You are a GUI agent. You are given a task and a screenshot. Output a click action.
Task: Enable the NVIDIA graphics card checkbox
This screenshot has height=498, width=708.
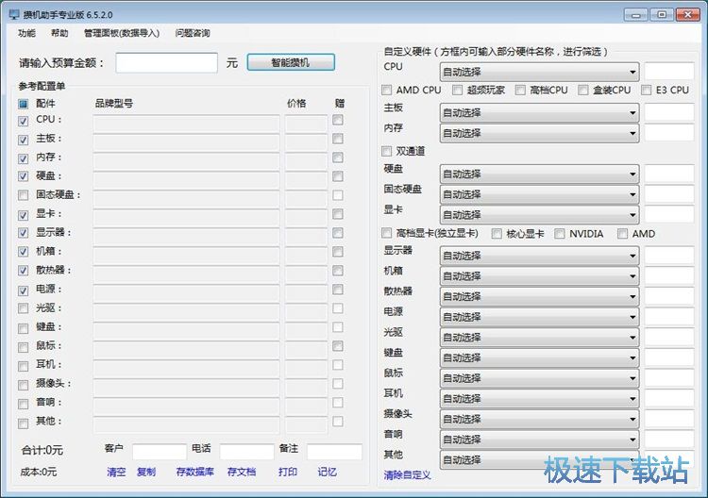[x=560, y=234]
